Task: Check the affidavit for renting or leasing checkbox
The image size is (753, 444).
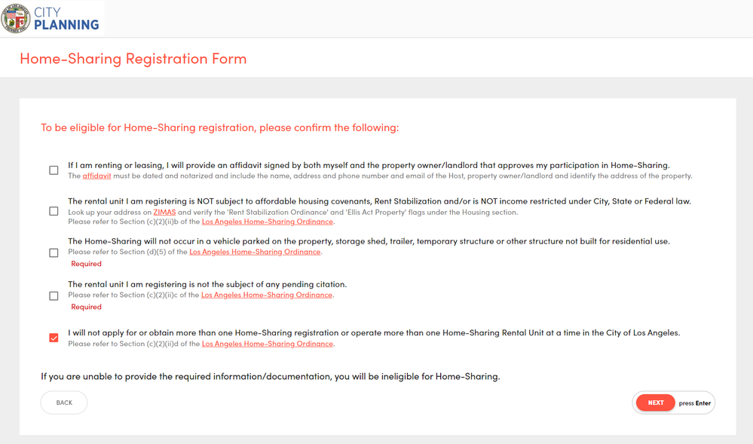Action: [x=54, y=170]
